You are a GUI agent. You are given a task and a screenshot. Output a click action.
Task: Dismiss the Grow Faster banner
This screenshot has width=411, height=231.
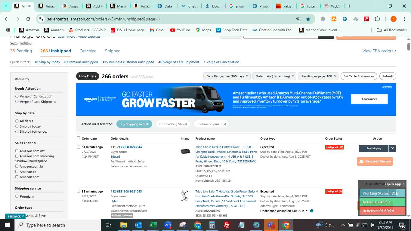click(x=386, y=87)
